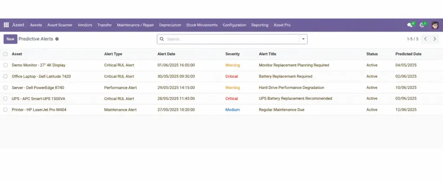
Task: Open the Asset Scanner menu
Action: pyautogui.click(x=60, y=25)
